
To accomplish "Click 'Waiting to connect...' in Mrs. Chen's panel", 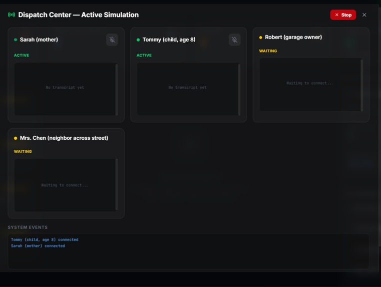I will (x=65, y=185).
